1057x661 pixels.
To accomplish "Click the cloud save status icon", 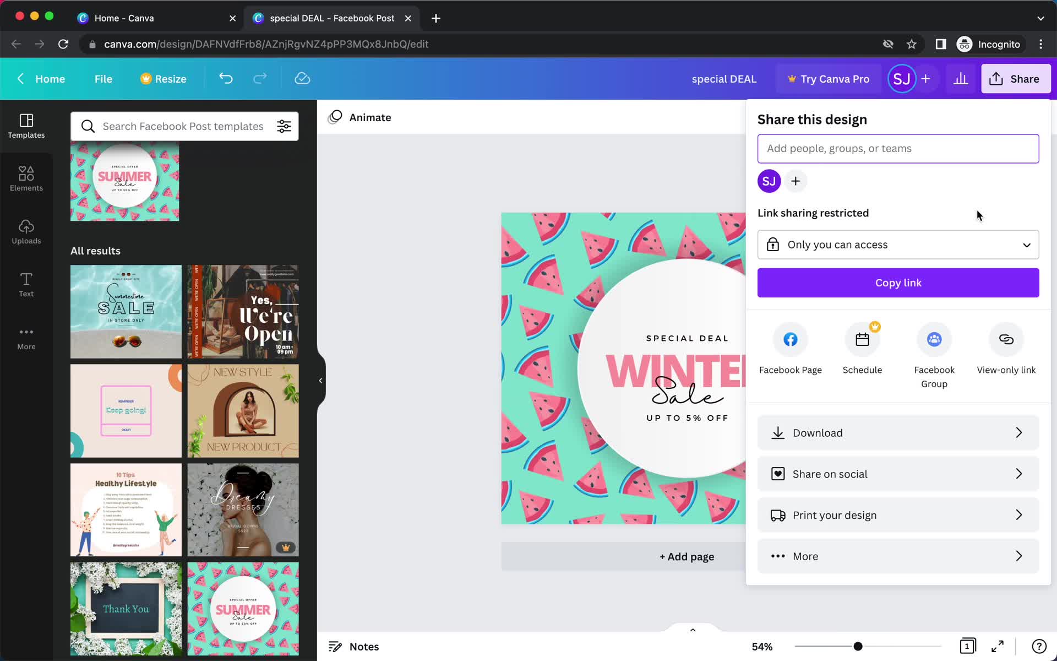I will click(x=302, y=78).
